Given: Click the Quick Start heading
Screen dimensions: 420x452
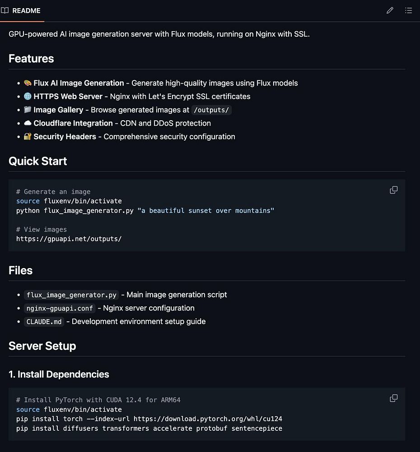Looking at the screenshot, I should pyautogui.click(x=37, y=161).
